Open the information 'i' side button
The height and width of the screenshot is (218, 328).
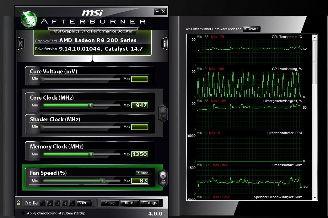pyautogui.click(x=164, y=44)
